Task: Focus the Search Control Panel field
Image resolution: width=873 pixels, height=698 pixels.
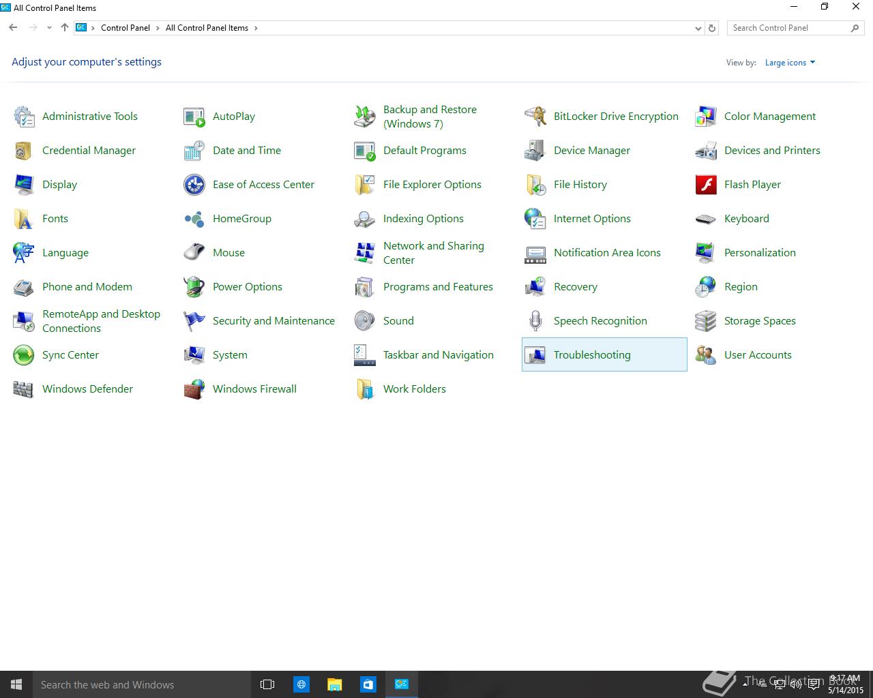Action: click(795, 28)
